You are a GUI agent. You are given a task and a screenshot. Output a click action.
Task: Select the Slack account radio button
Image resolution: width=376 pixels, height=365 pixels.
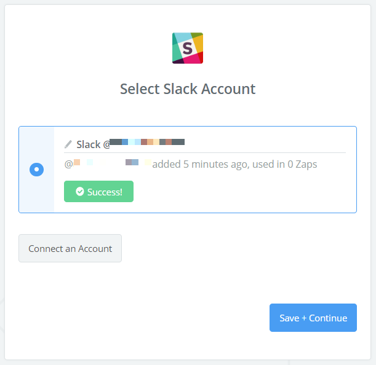pyautogui.click(x=36, y=170)
